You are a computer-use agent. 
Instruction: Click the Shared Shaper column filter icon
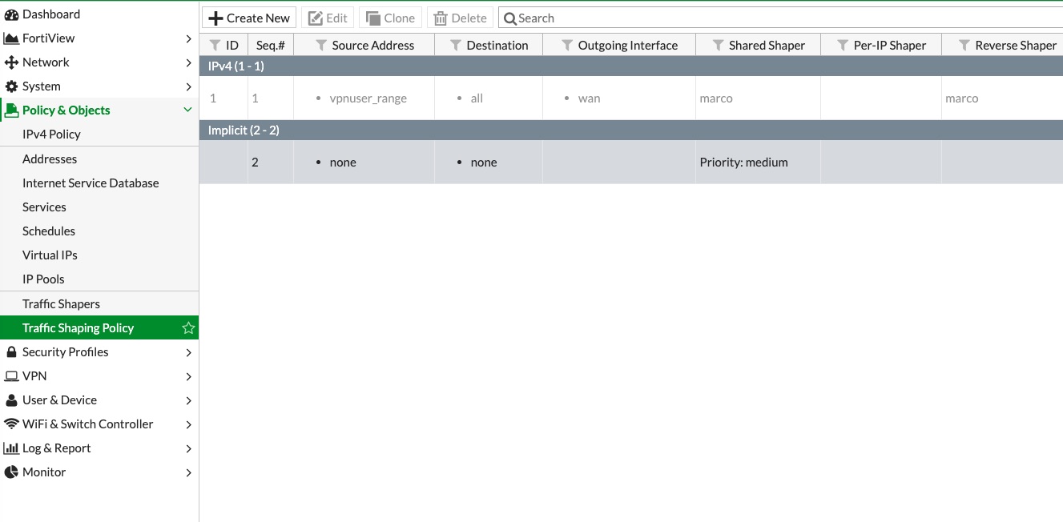coord(718,46)
